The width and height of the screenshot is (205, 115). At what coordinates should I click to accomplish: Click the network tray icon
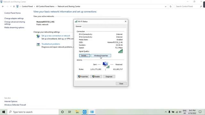click(x=177, y=112)
